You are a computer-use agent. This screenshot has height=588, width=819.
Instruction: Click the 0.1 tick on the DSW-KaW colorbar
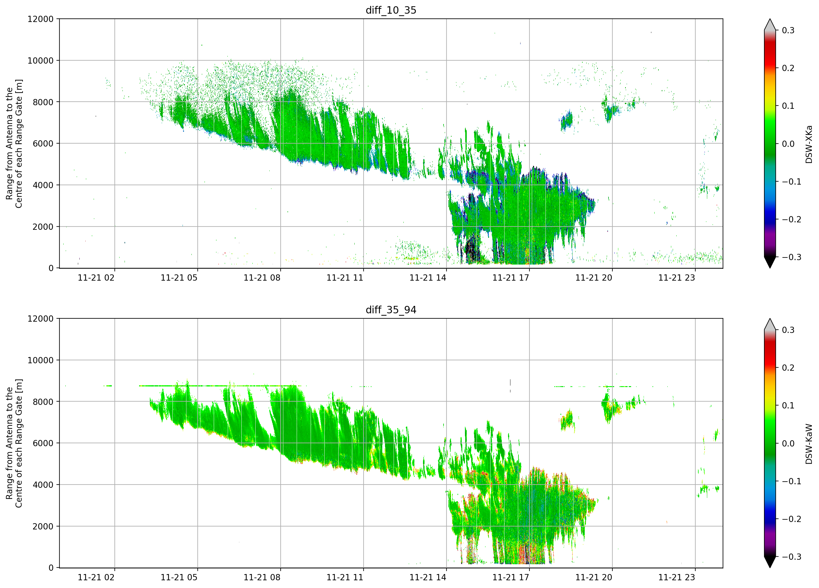point(788,405)
